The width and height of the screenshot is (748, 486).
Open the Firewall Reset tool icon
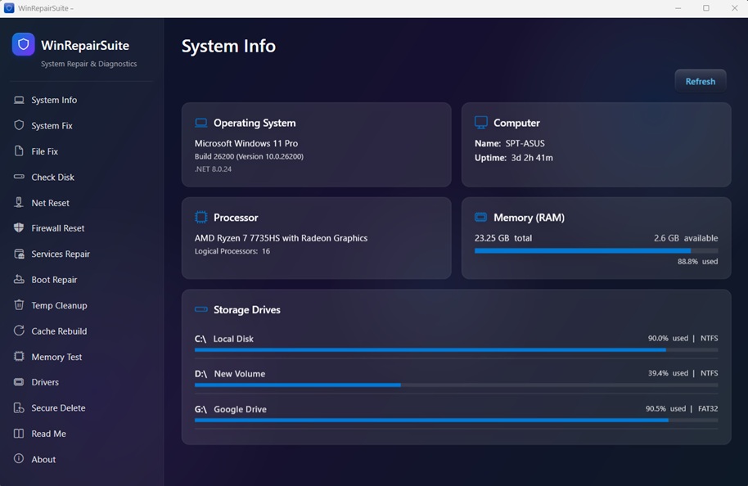click(x=18, y=227)
